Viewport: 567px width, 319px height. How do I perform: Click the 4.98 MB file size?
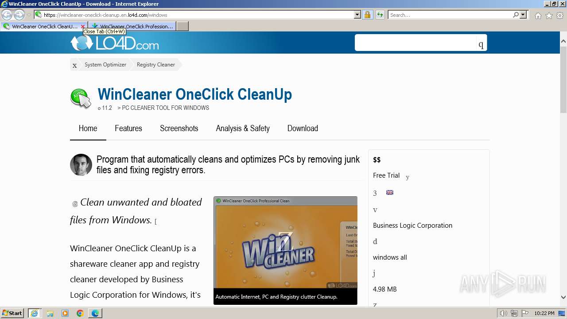click(385, 289)
